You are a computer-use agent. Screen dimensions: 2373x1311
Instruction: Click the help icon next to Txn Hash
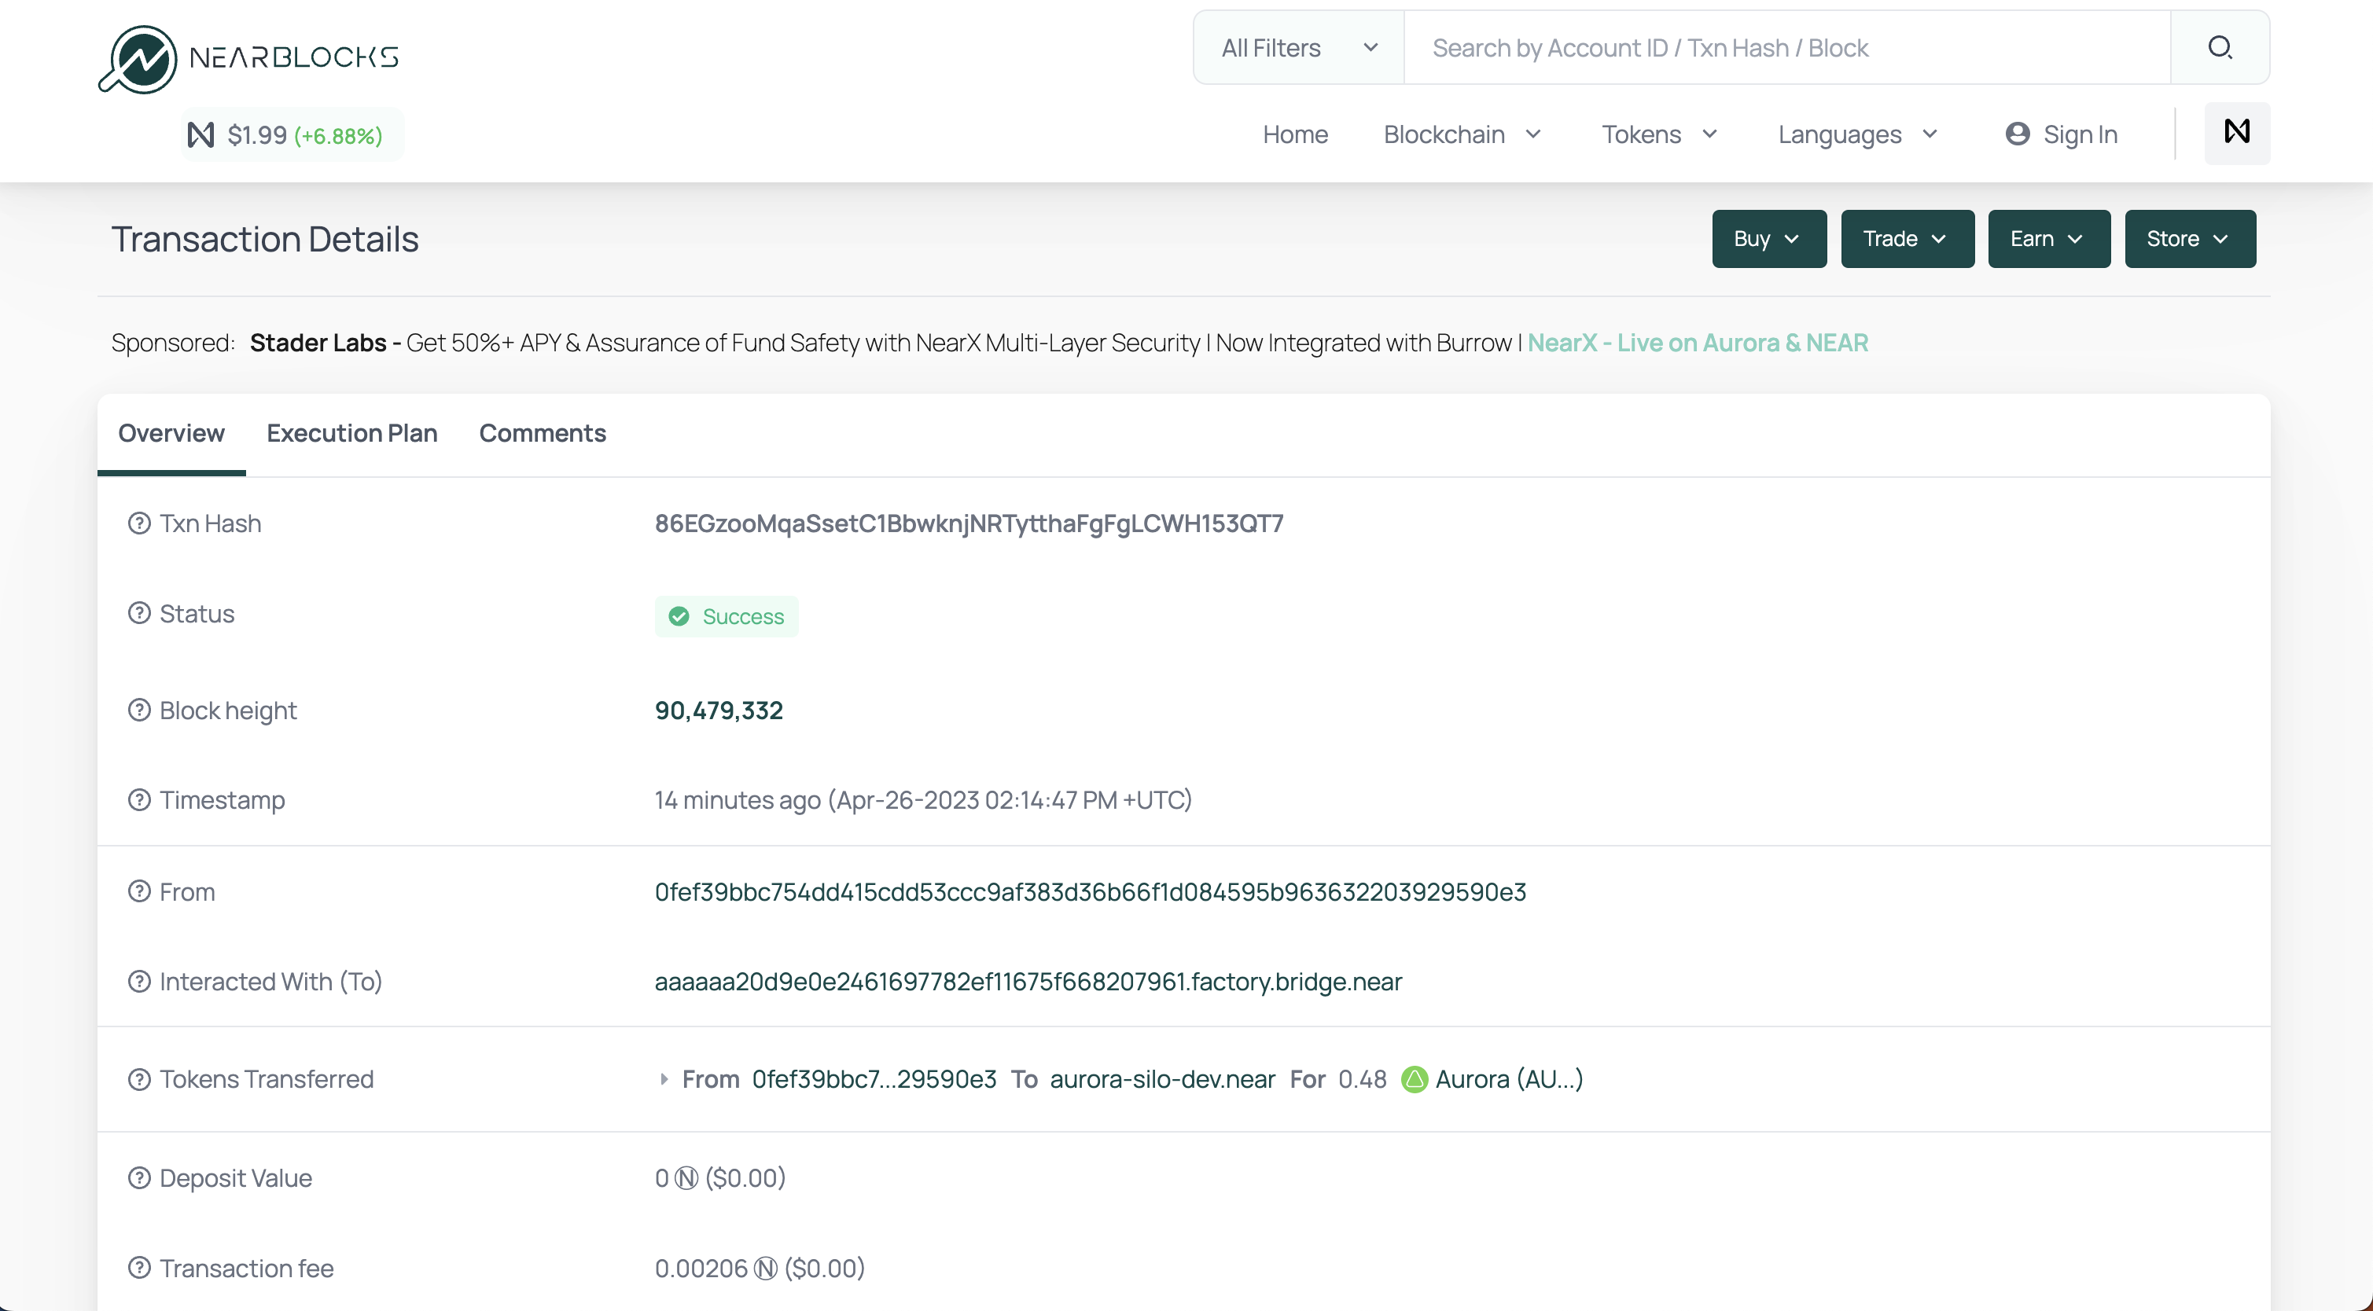(x=139, y=523)
